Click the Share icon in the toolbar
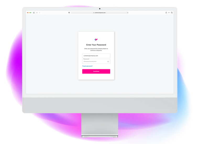Screen dimensions: 199x144 [x=166, y=13]
